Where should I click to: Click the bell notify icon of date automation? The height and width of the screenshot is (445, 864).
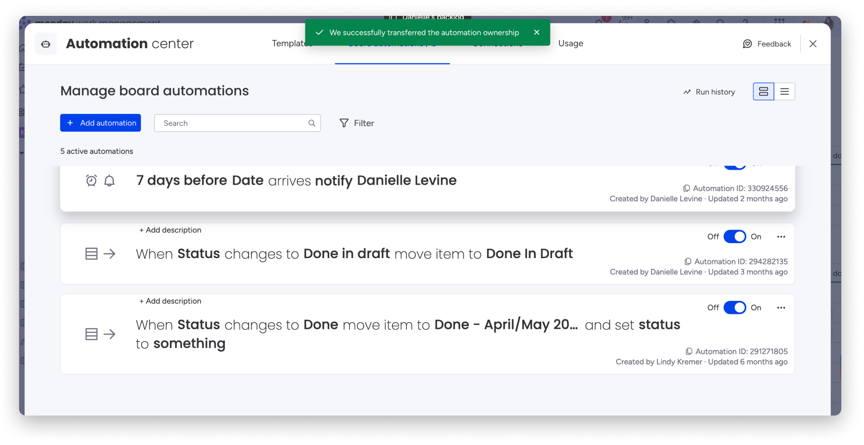(109, 181)
